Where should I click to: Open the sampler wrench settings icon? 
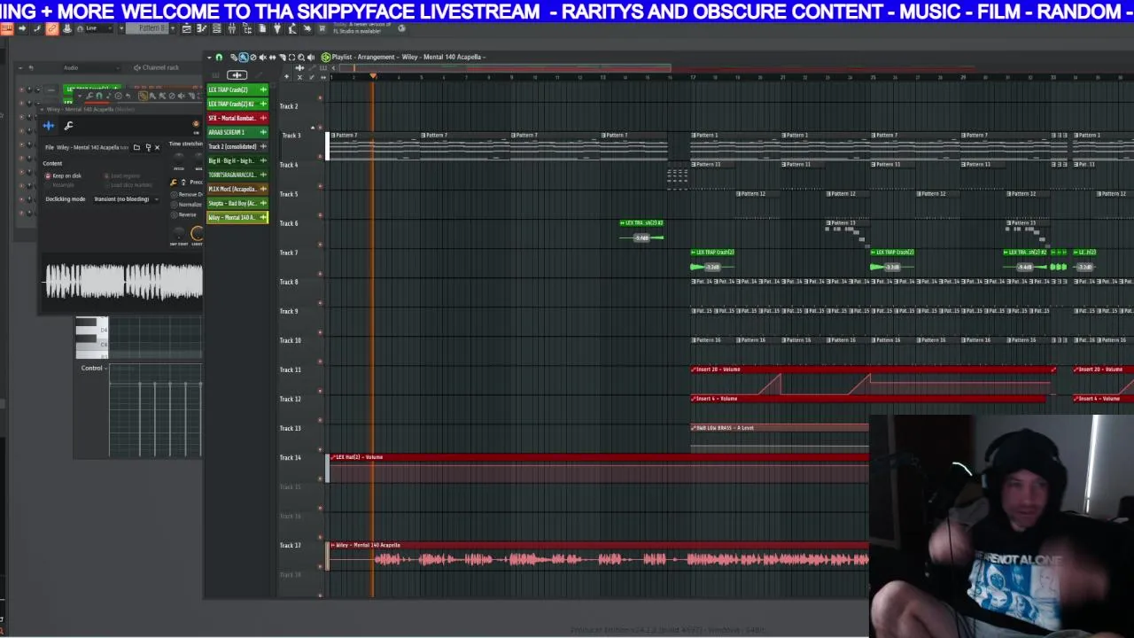(x=68, y=126)
